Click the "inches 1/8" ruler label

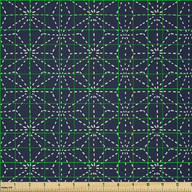click(7, 187)
